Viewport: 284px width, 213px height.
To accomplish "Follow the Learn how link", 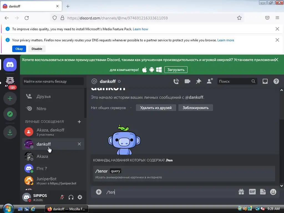I will click(140, 29).
